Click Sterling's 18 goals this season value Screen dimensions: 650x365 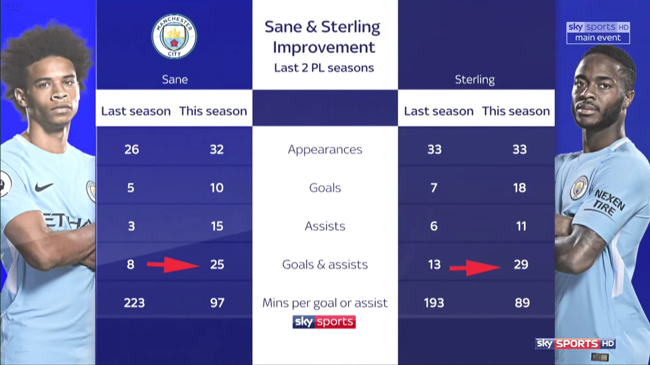click(520, 188)
